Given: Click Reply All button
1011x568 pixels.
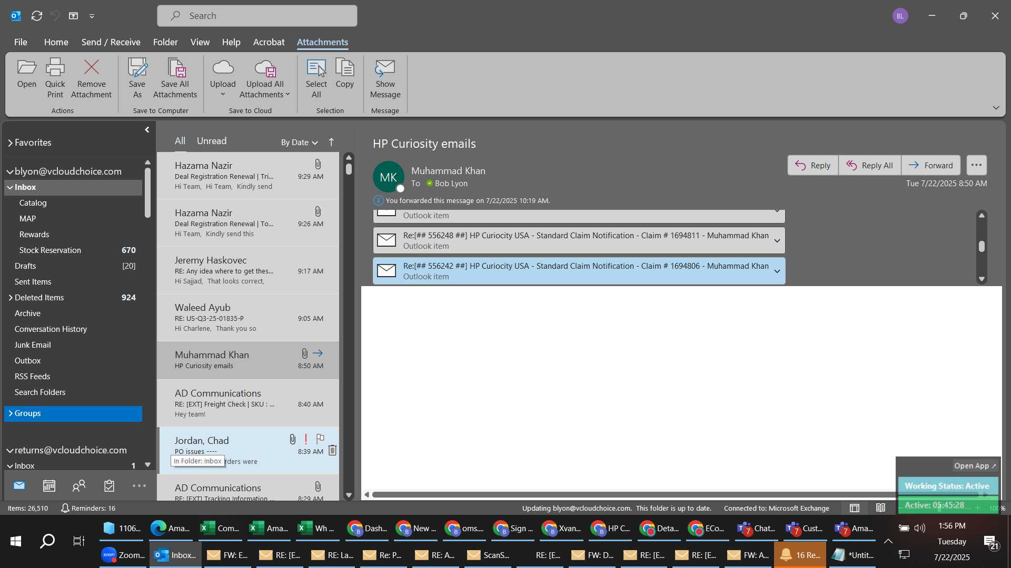Looking at the screenshot, I should (869, 165).
